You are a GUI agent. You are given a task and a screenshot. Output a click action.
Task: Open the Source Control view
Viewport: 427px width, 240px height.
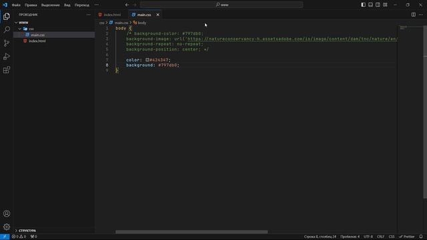pos(7,43)
